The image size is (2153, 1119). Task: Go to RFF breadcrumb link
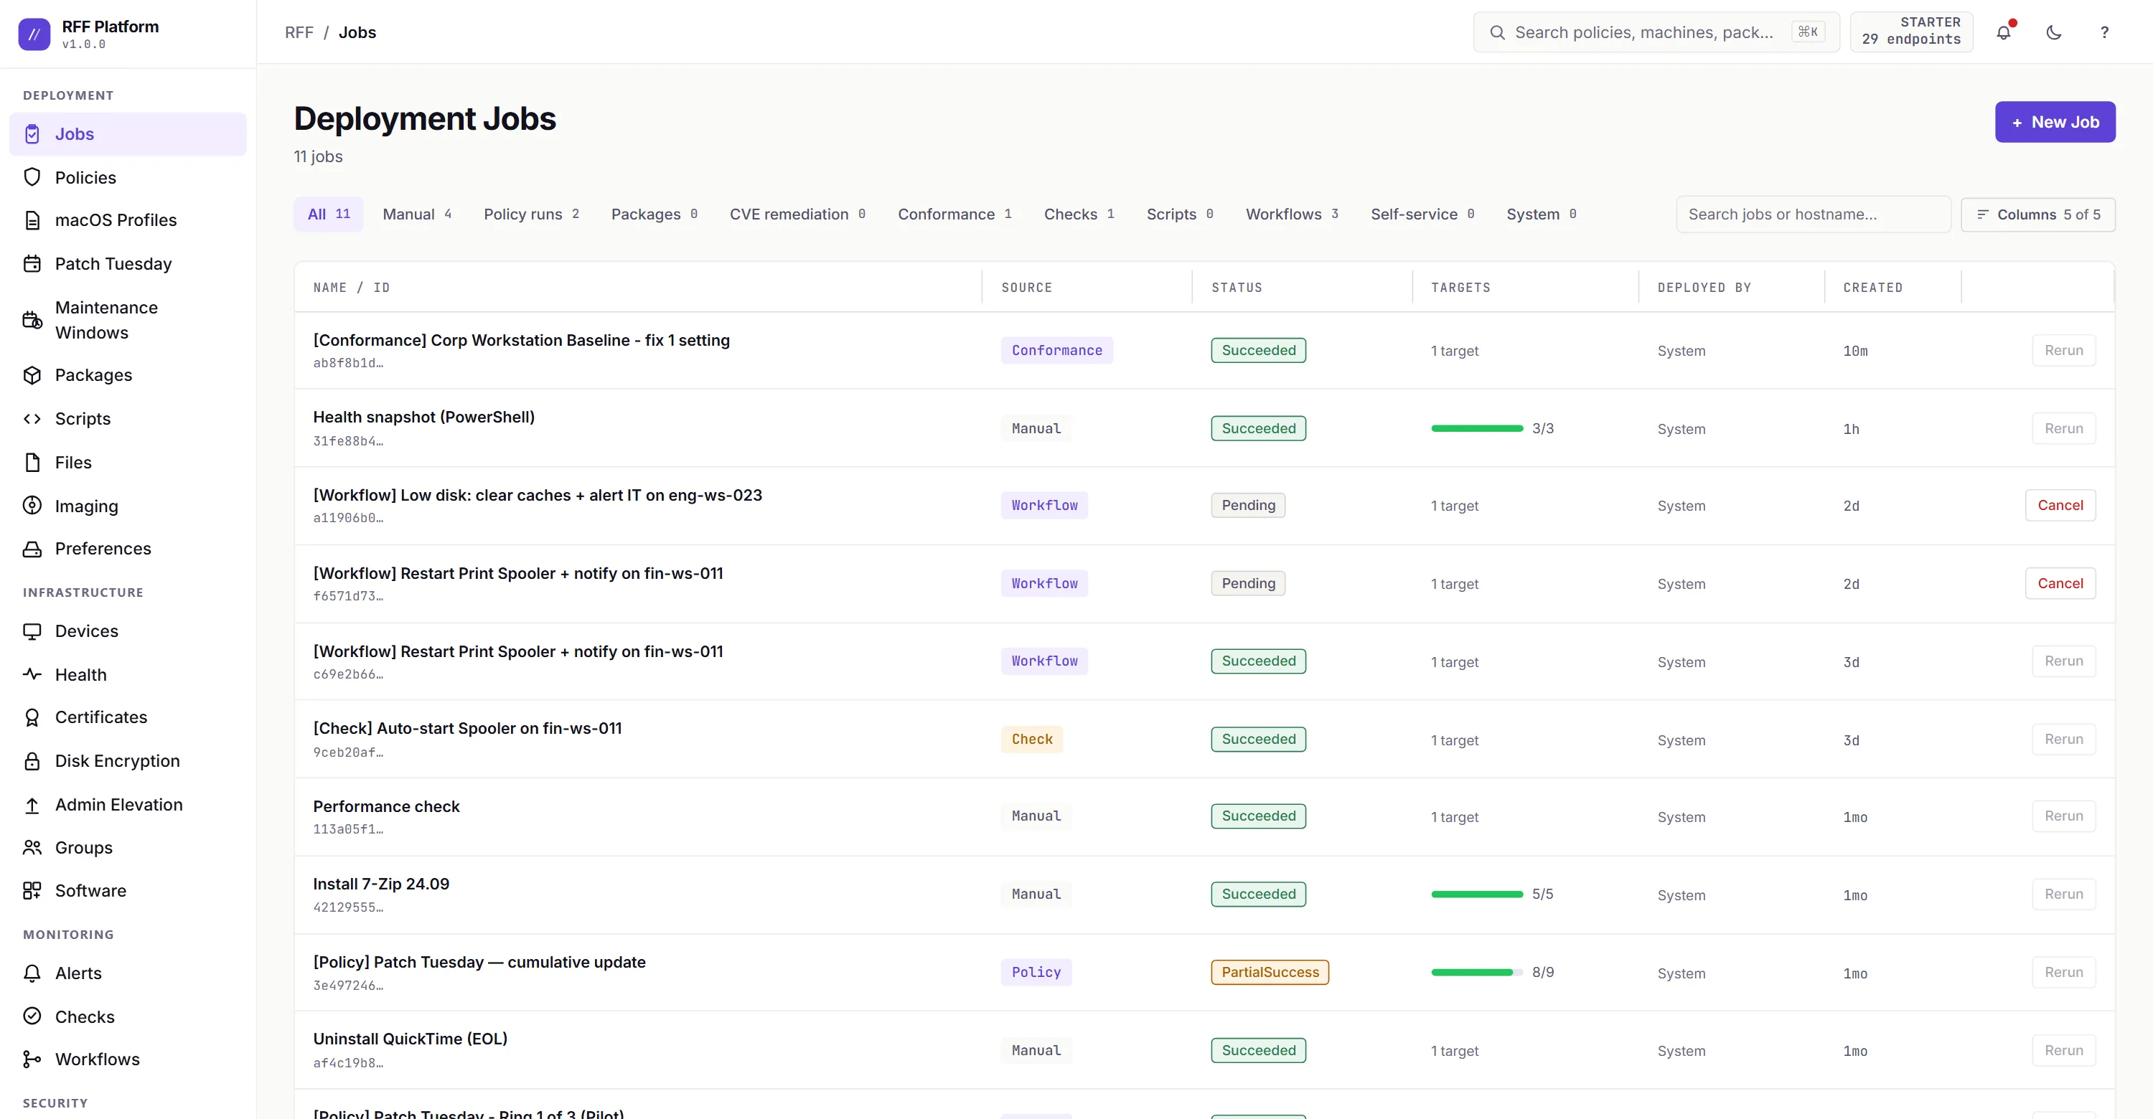(299, 32)
